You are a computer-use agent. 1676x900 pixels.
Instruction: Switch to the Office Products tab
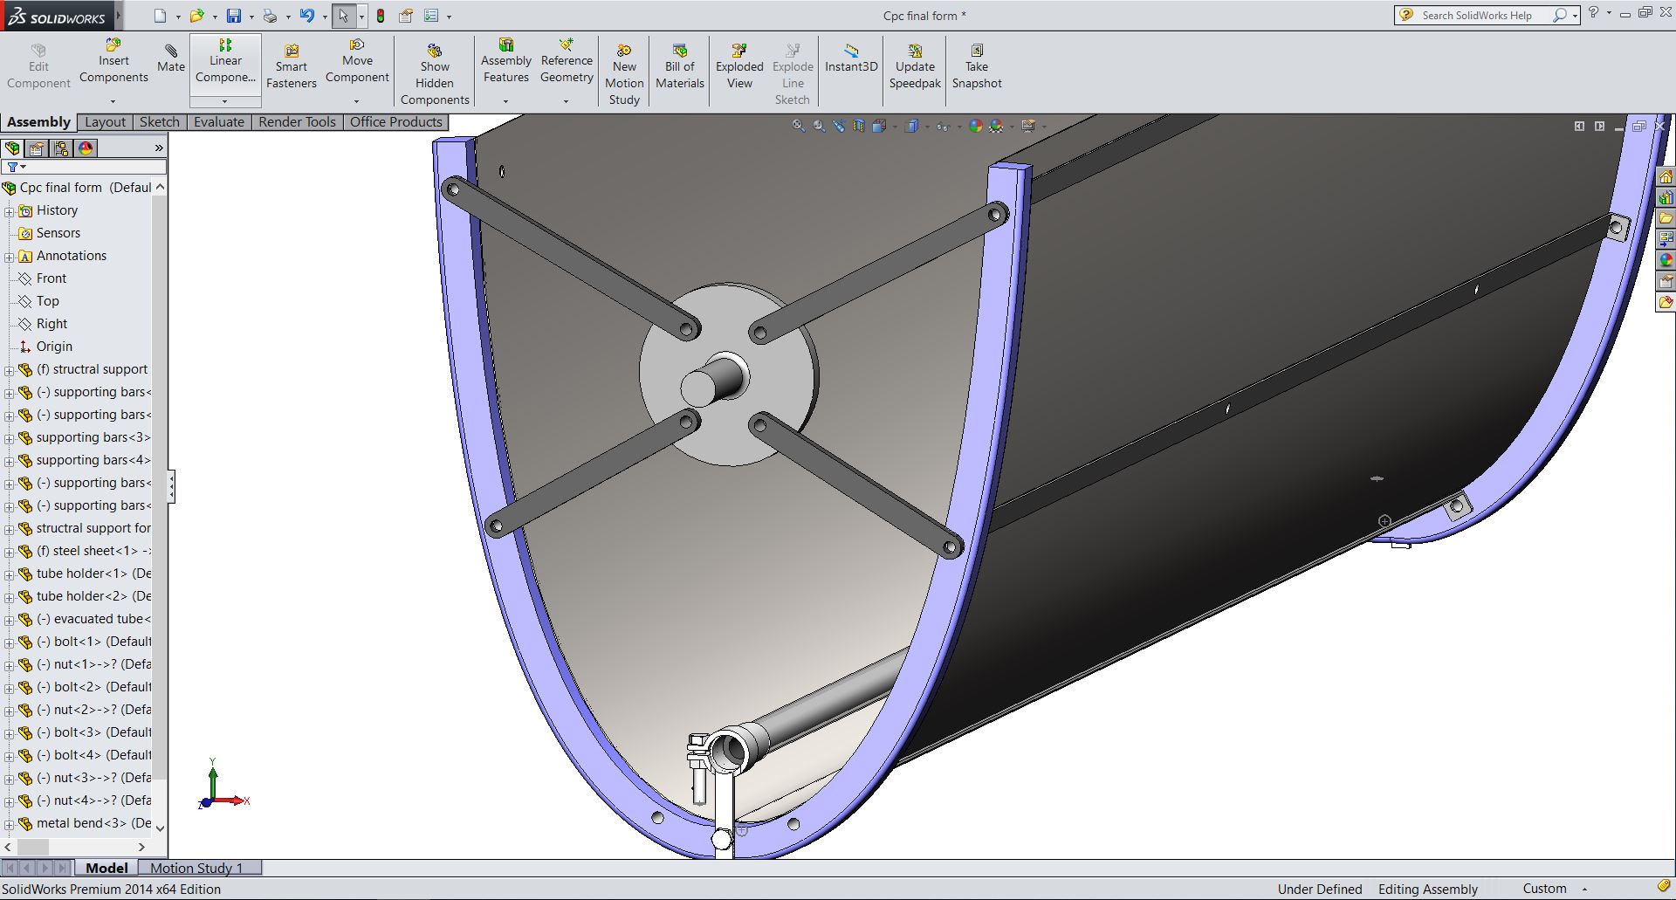pos(395,122)
